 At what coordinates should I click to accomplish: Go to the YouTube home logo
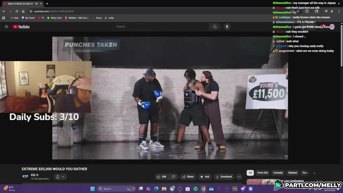pyautogui.click(x=21, y=27)
